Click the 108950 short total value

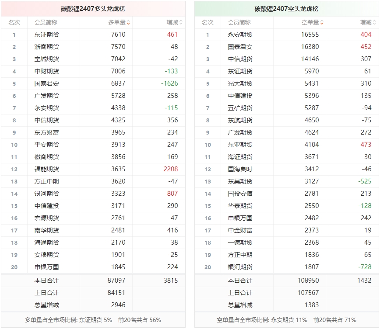308,281
